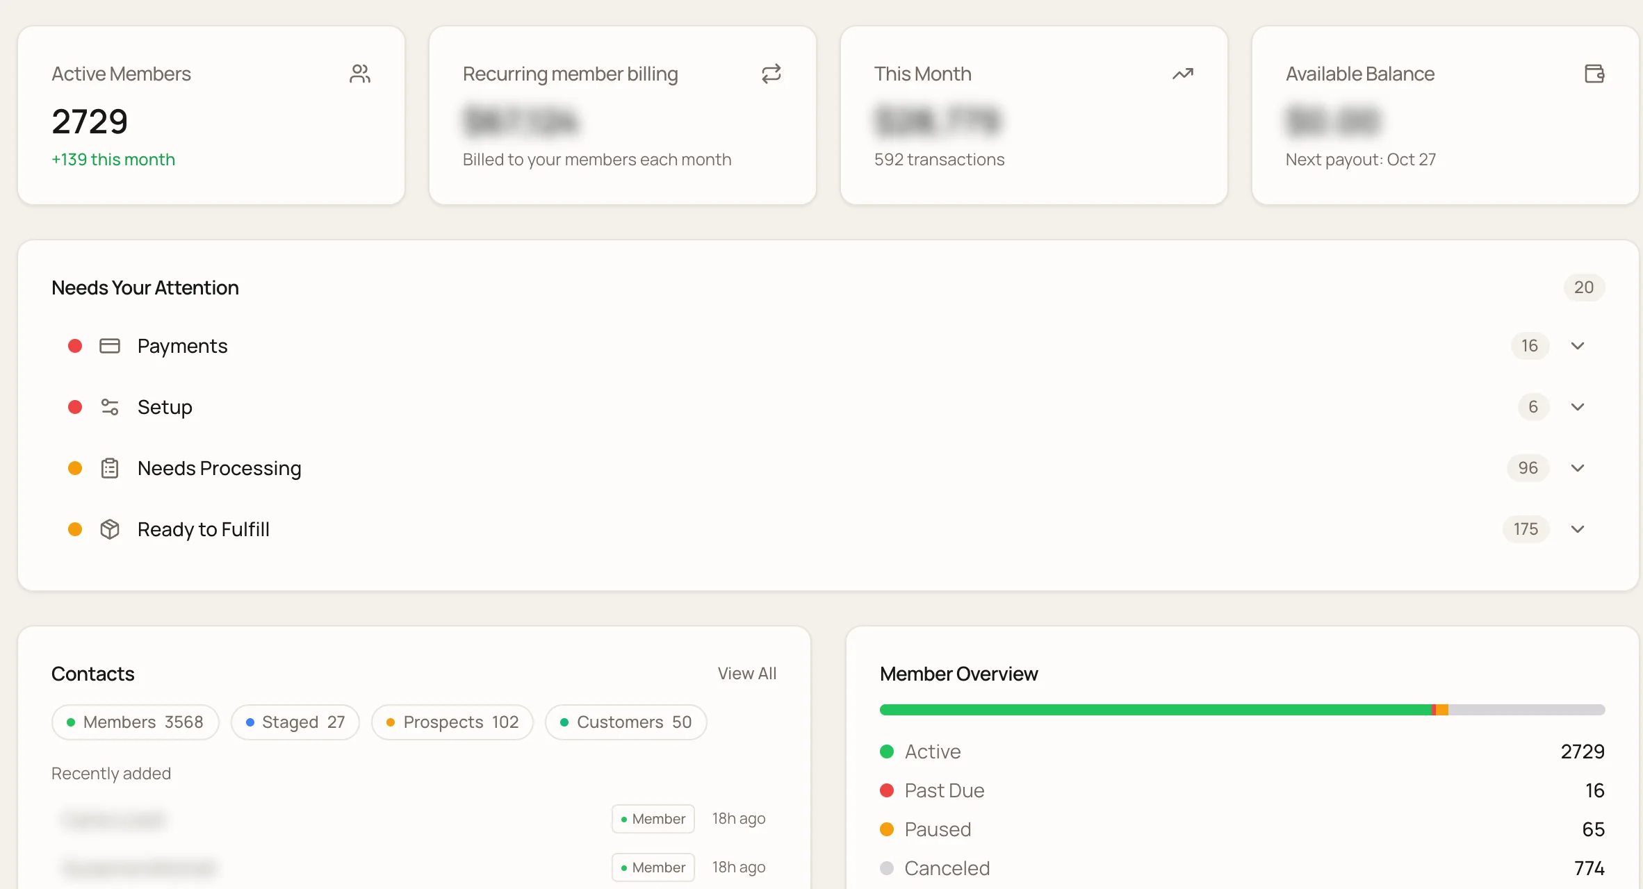1643x889 pixels.
Task: Click the 592 transactions text
Action: click(940, 160)
